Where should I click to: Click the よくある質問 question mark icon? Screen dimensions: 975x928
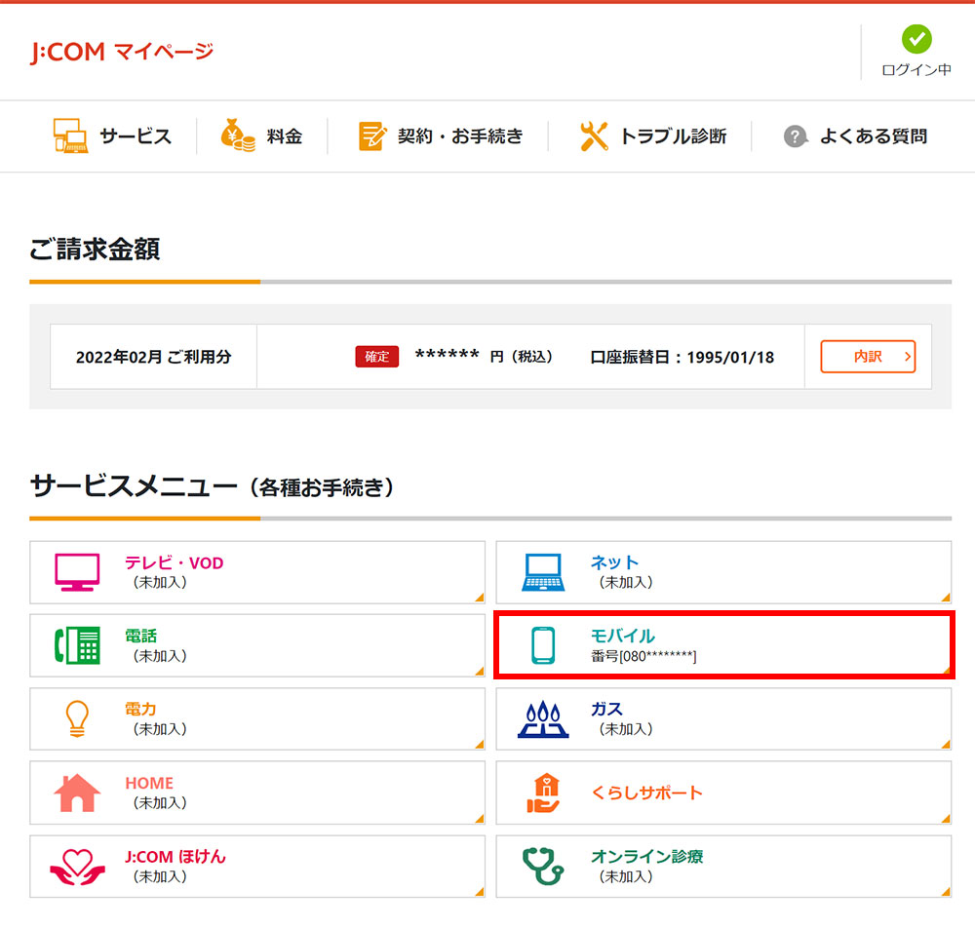click(x=796, y=136)
